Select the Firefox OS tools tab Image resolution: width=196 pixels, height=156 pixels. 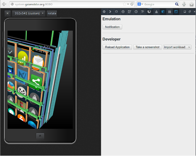coord(149,12)
